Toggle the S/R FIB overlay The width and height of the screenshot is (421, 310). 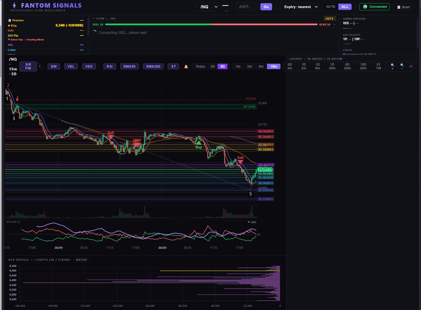coord(28,66)
